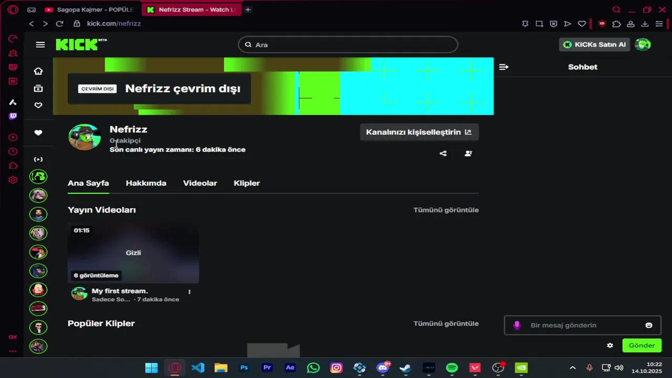Open Photoshop from the taskbar

click(x=244, y=367)
